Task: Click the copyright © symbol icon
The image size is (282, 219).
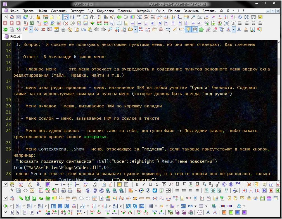Action: point(224,184)
